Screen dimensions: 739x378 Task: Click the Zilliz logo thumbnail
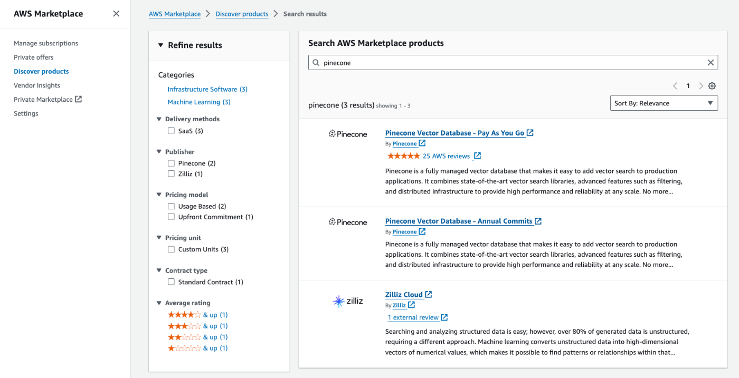pos(348,302)
